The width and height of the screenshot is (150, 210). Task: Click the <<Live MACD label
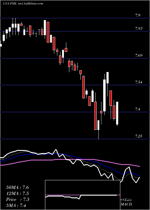point(126,202)
